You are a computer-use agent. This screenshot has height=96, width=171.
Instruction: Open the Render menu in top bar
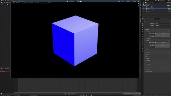pyautogui.click(x=8, y=1)
